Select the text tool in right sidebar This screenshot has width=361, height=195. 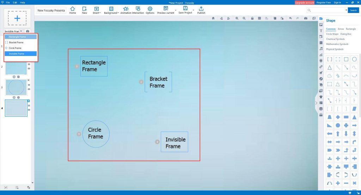(x=321, y=31)
